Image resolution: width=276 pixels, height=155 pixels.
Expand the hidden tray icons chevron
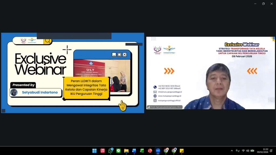(x=232, y=151)
